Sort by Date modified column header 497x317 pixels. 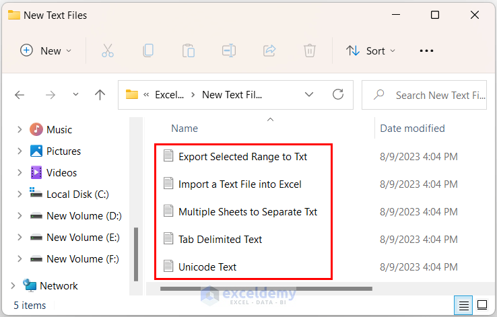pos(412,128)
